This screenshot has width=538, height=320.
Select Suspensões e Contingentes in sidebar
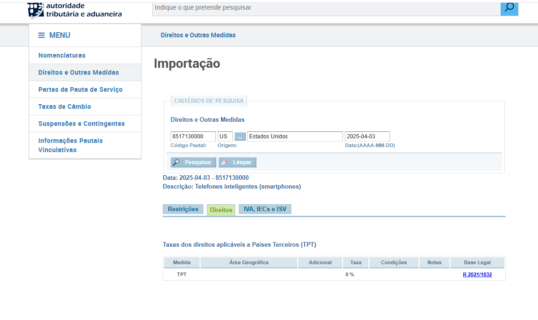pos(81,124)
